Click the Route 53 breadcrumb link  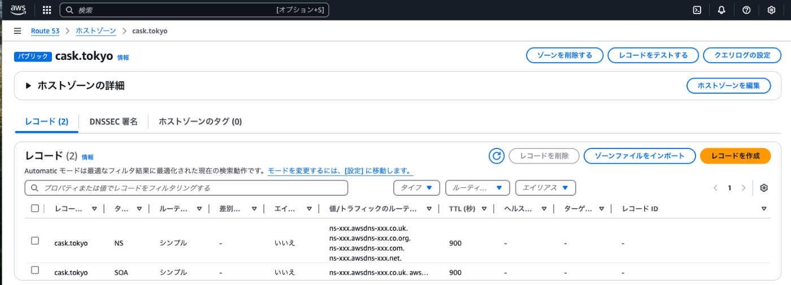(45, 31)
